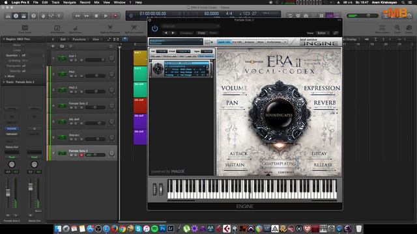Open the Mix menu in menu bar
Image resolution: width=417 pixels, height=234 pixels.
96,3
